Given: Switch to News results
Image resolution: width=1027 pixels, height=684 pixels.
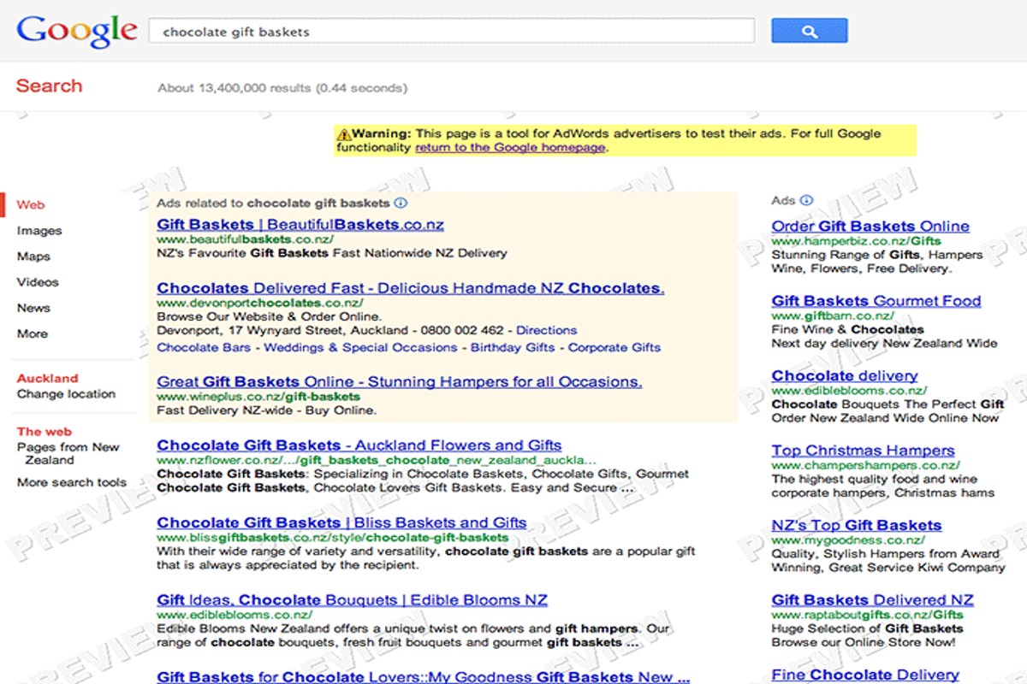Looking at the screenshot, I should 33,308.
